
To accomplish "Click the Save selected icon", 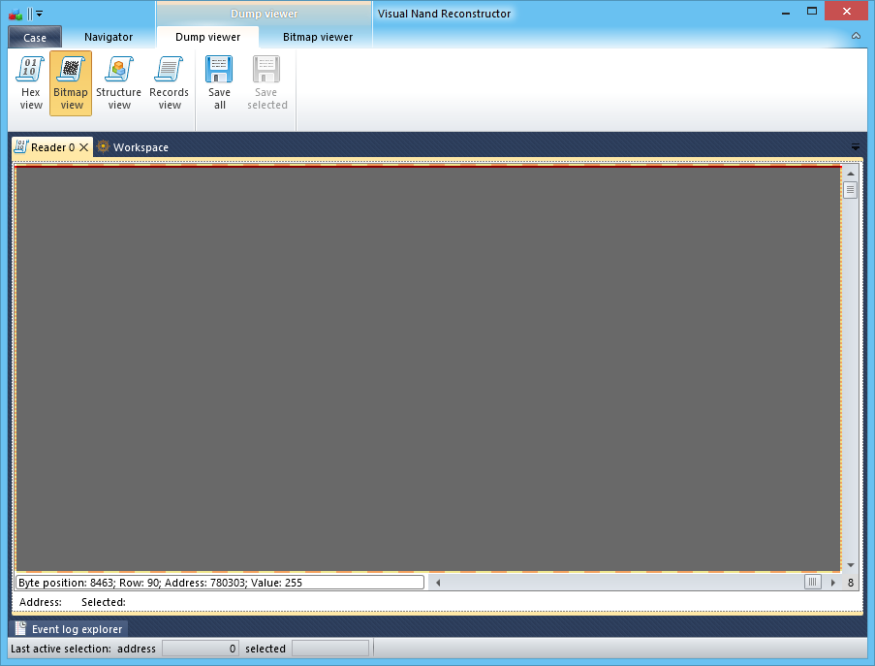I will coord(266,69).
